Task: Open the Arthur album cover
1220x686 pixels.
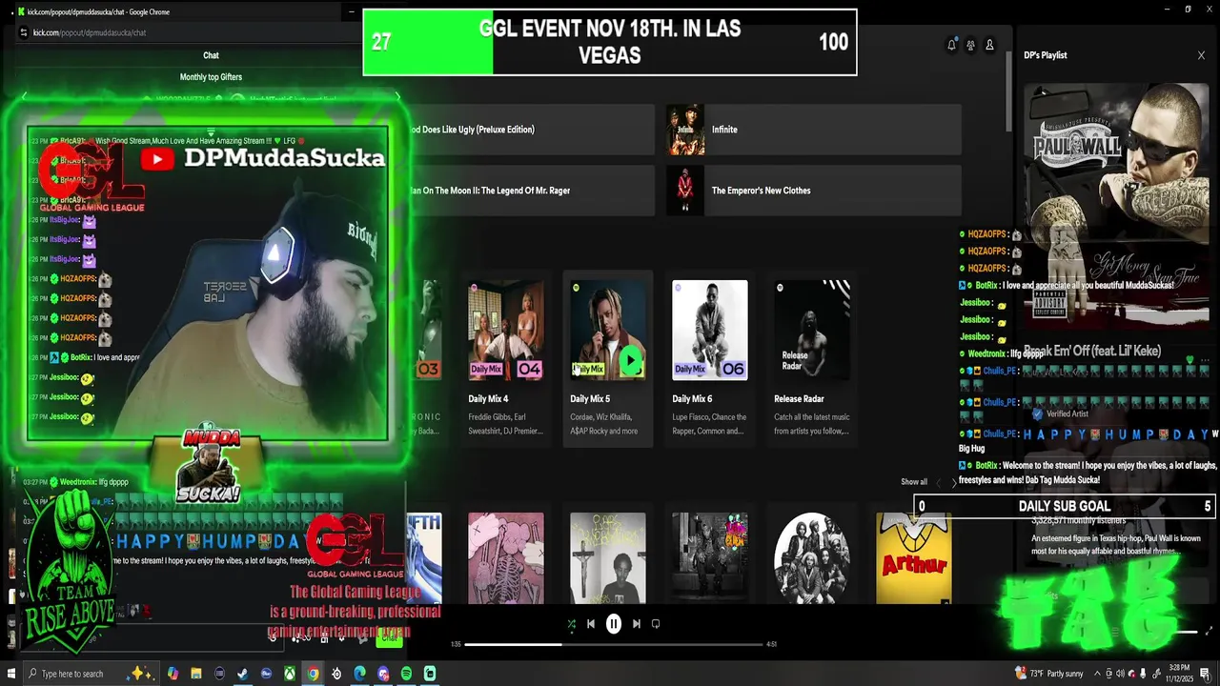Action: point(913,558)
